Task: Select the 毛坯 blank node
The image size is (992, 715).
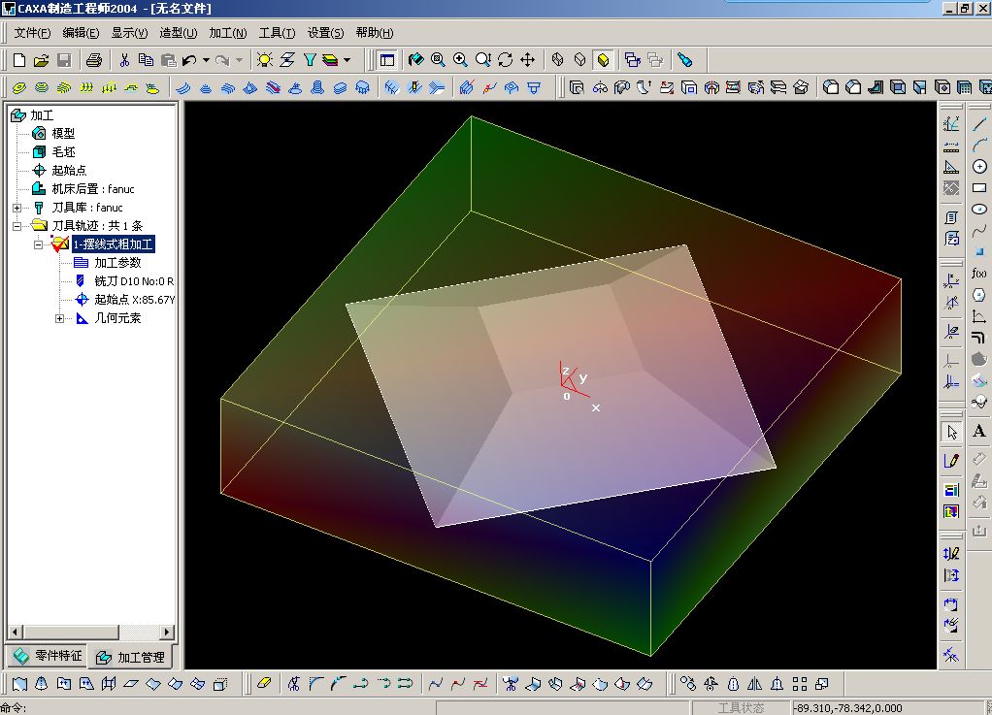Action: click(x=63, y=151)
